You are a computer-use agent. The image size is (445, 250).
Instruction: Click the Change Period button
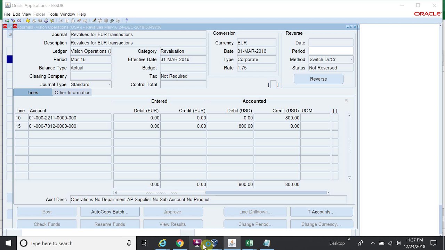click(x=256, y=224)
